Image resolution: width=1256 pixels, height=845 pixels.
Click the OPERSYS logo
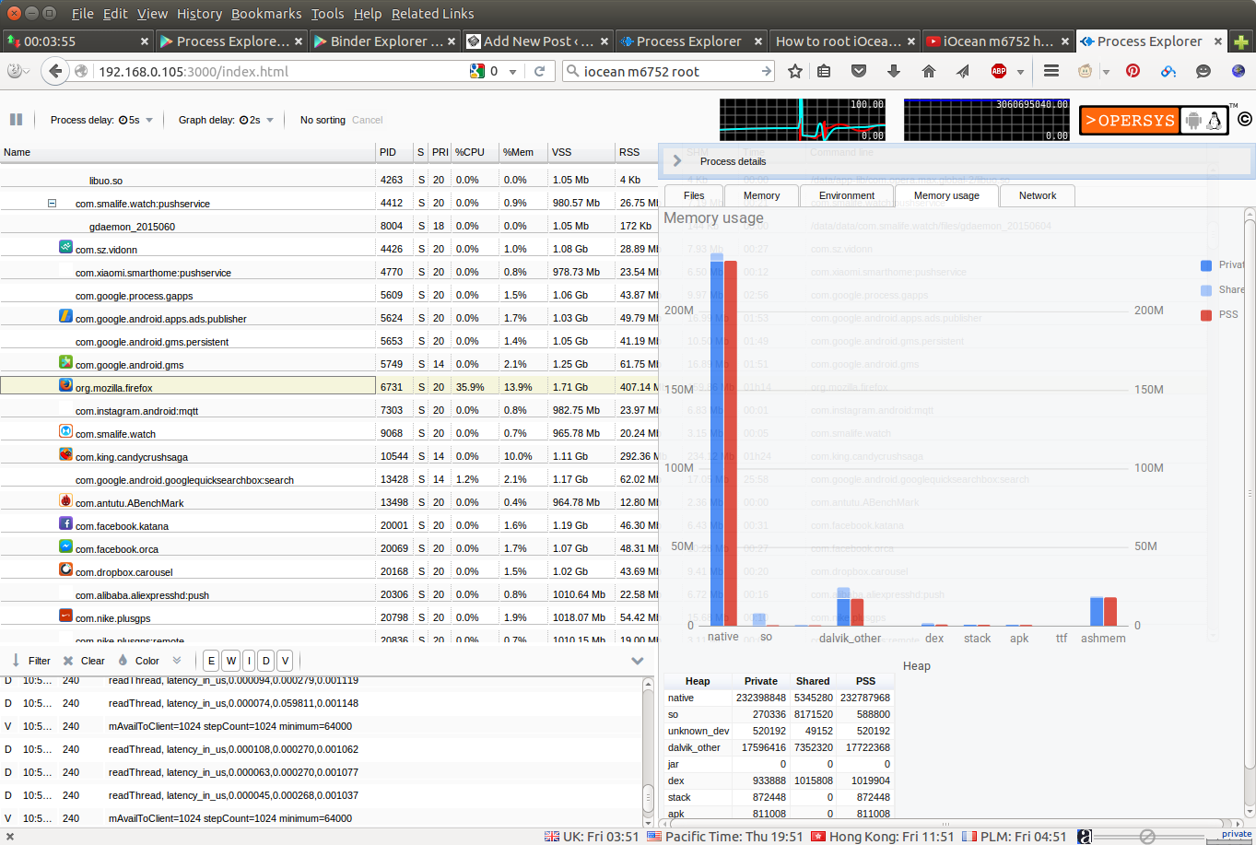(1154, 120)
